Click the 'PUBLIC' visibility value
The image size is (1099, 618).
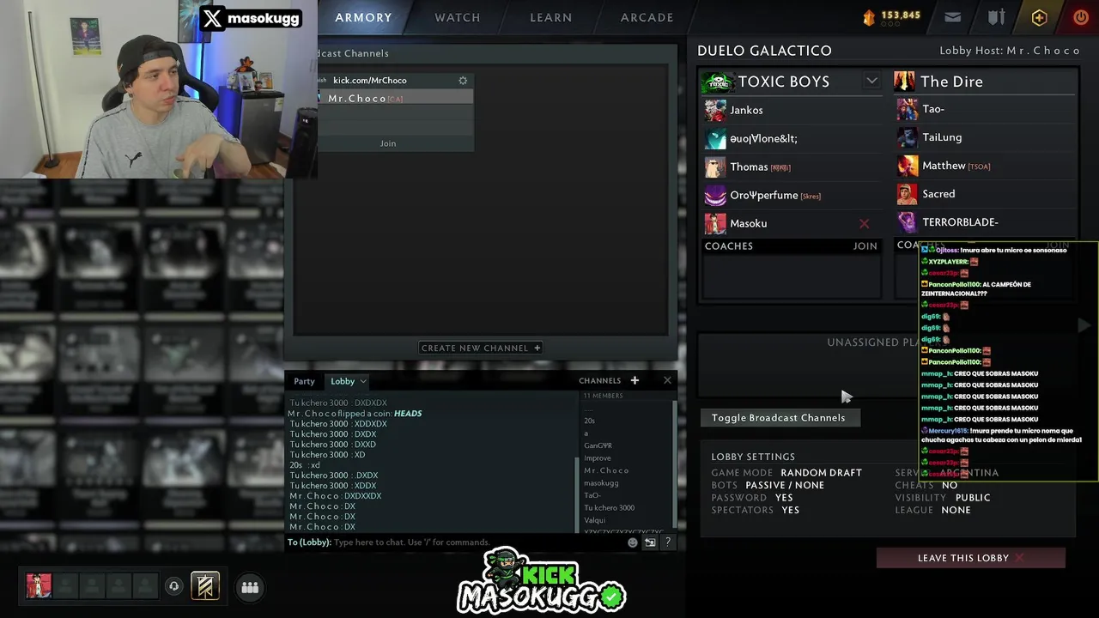click(x=973, y=498)
